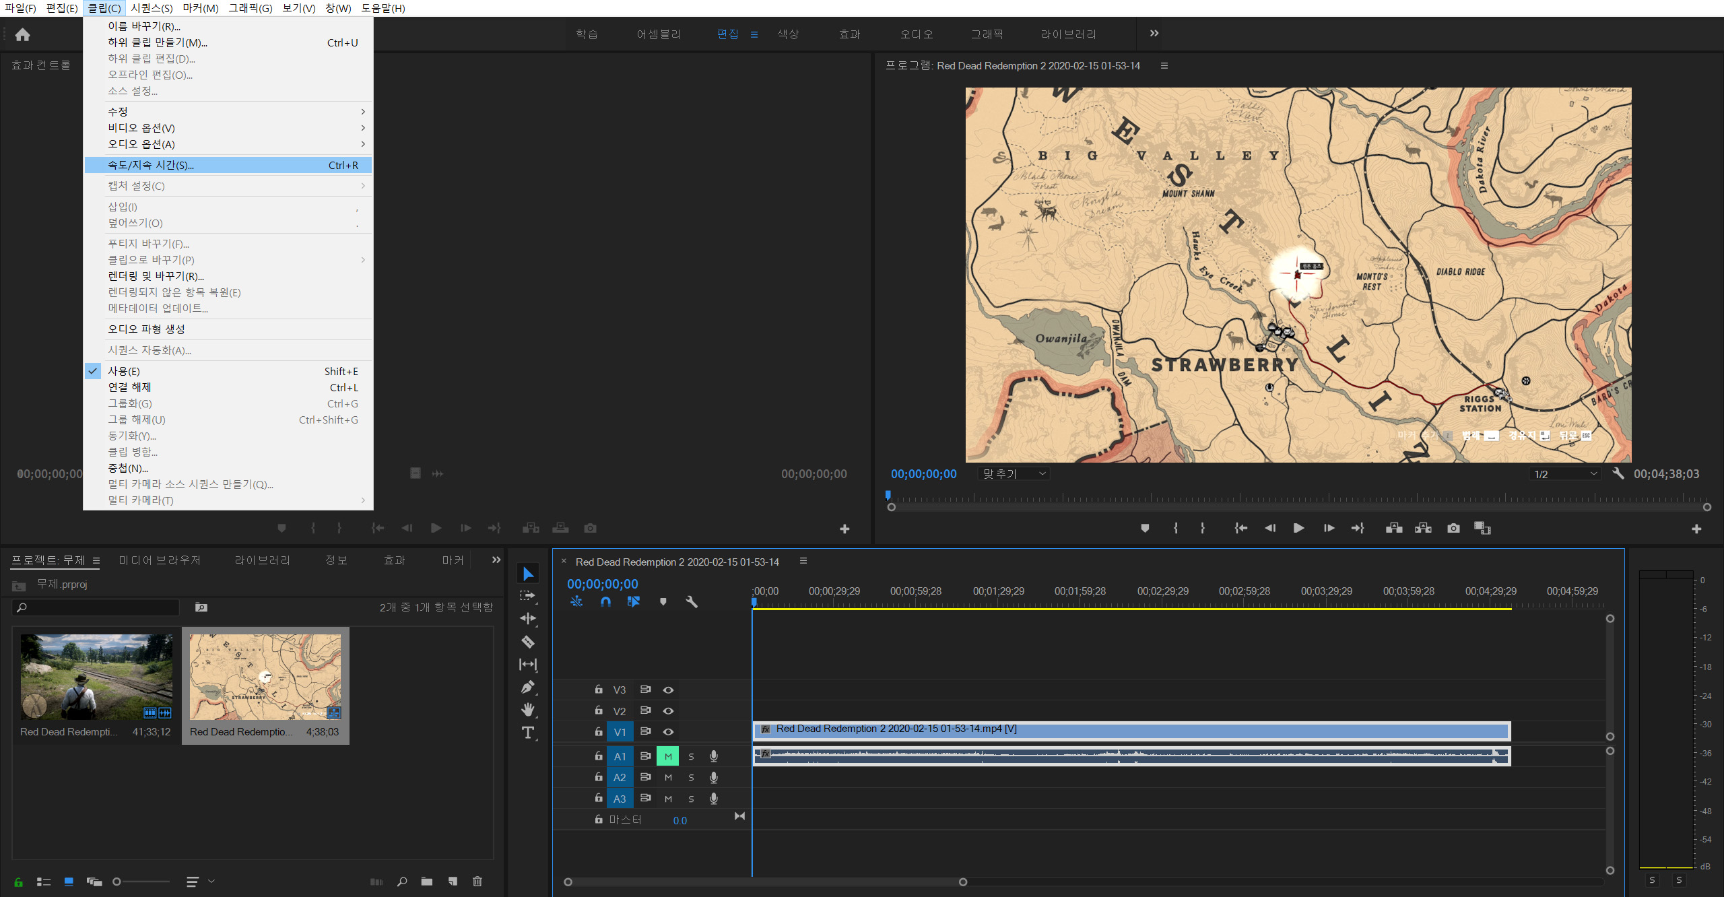Open the 맞추기 zoom level dropdown

coord(1014,473)
